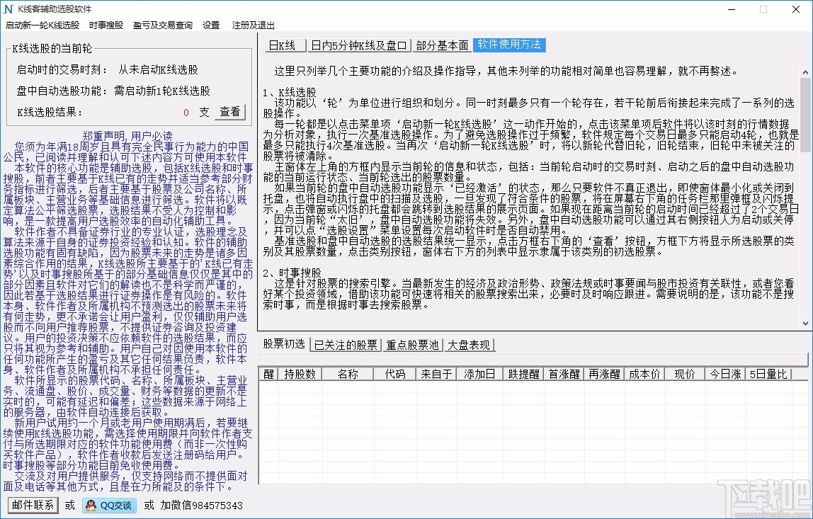
Task: View the 部分基本面 tab
Action: pyautogui.click(x=443, y=45)
